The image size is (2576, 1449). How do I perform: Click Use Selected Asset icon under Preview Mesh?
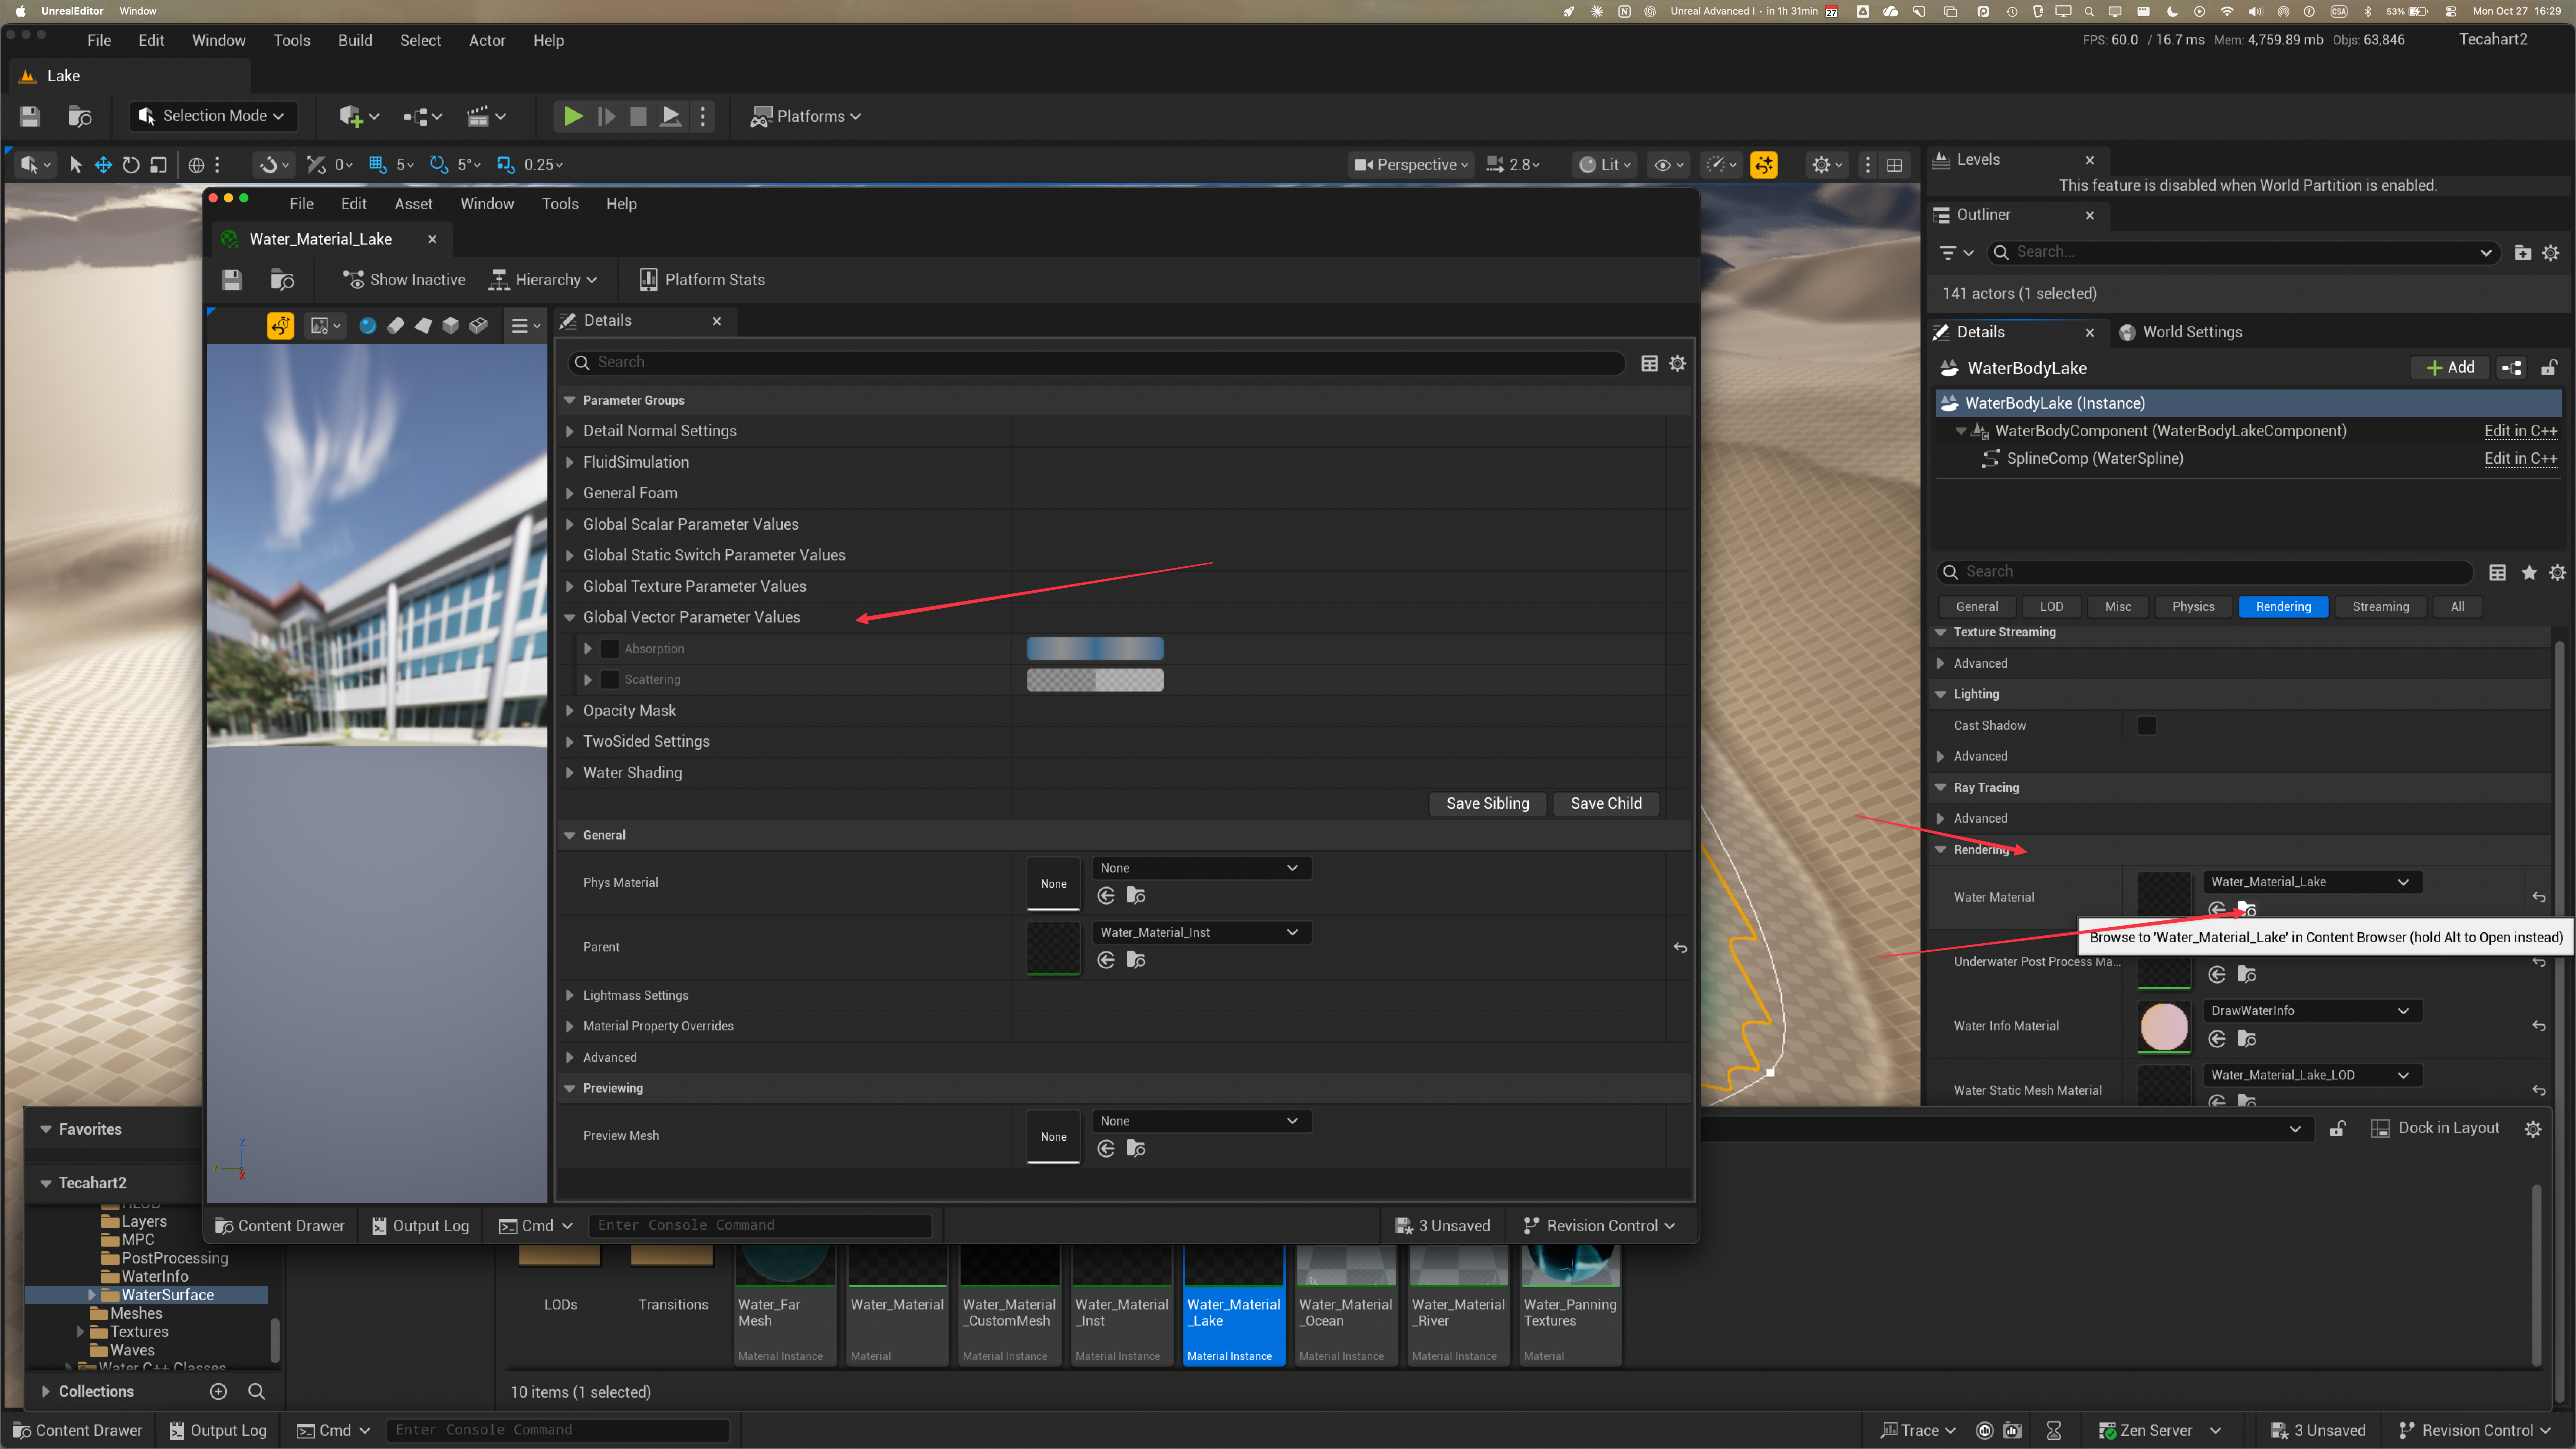(1106, 1149)
